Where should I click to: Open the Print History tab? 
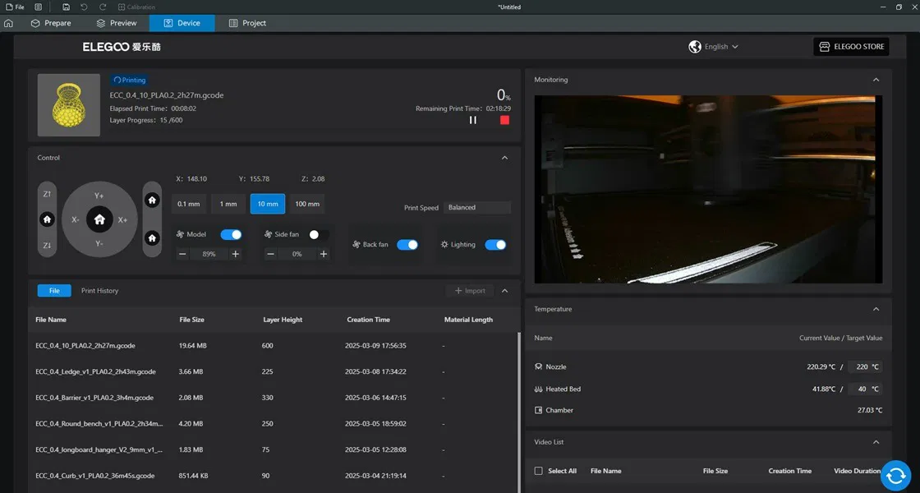99,291
